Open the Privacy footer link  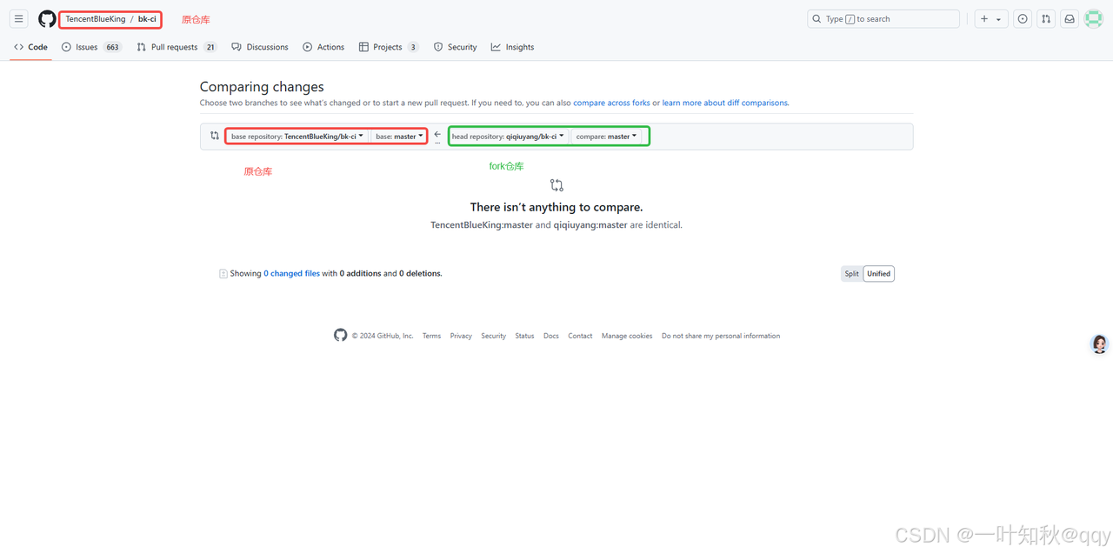point(461,336)
